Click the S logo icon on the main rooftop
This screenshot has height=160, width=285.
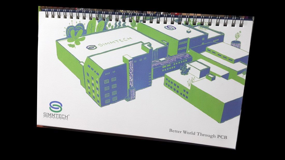click(x=91, y=47)
